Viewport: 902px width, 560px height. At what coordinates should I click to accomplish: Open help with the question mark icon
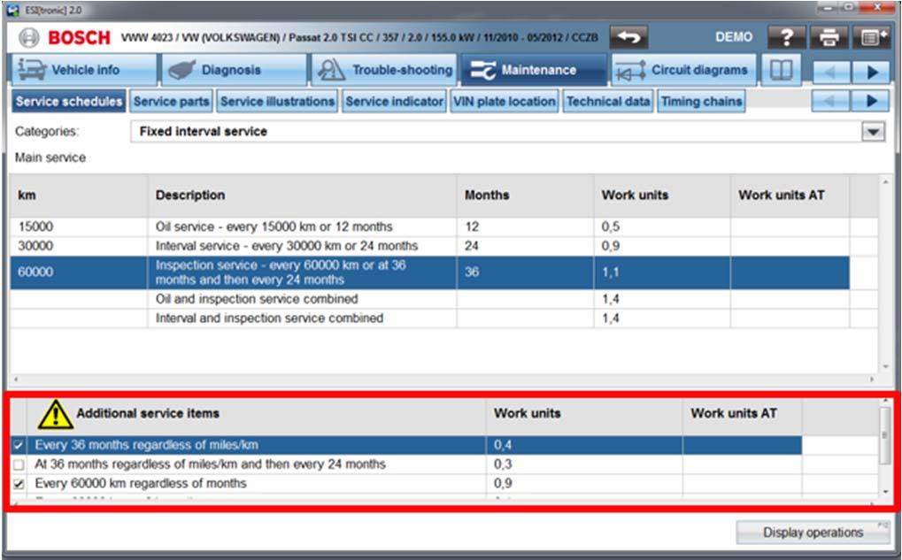(786, 38)
